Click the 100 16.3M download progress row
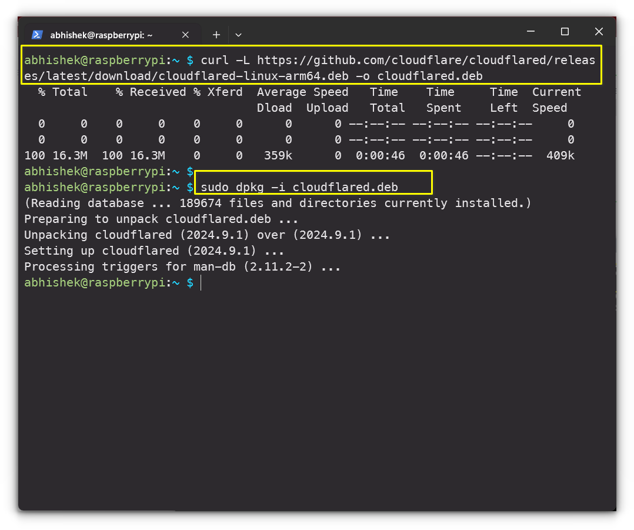The image size is (634, 530). (299, 156)
